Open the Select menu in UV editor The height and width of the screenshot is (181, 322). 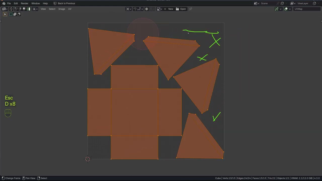[x=52, y=9]
